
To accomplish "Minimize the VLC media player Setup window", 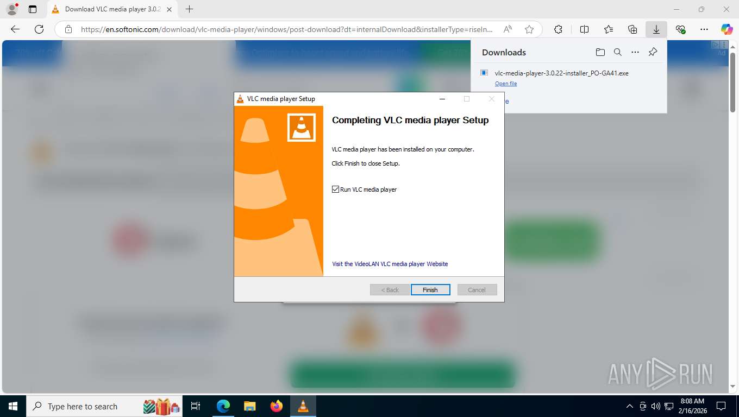I will click(442, 99).
